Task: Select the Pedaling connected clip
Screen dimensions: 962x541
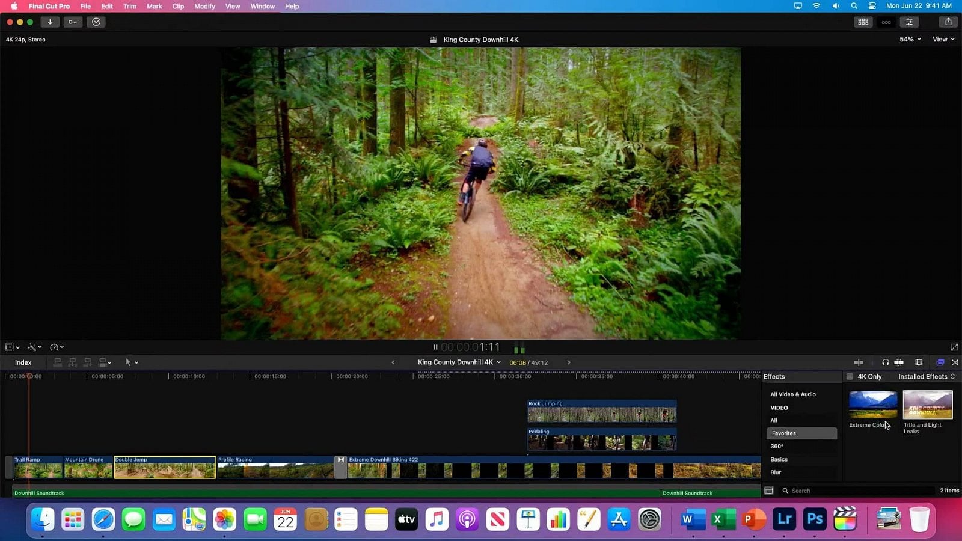Action: click(x=602, y=439)
